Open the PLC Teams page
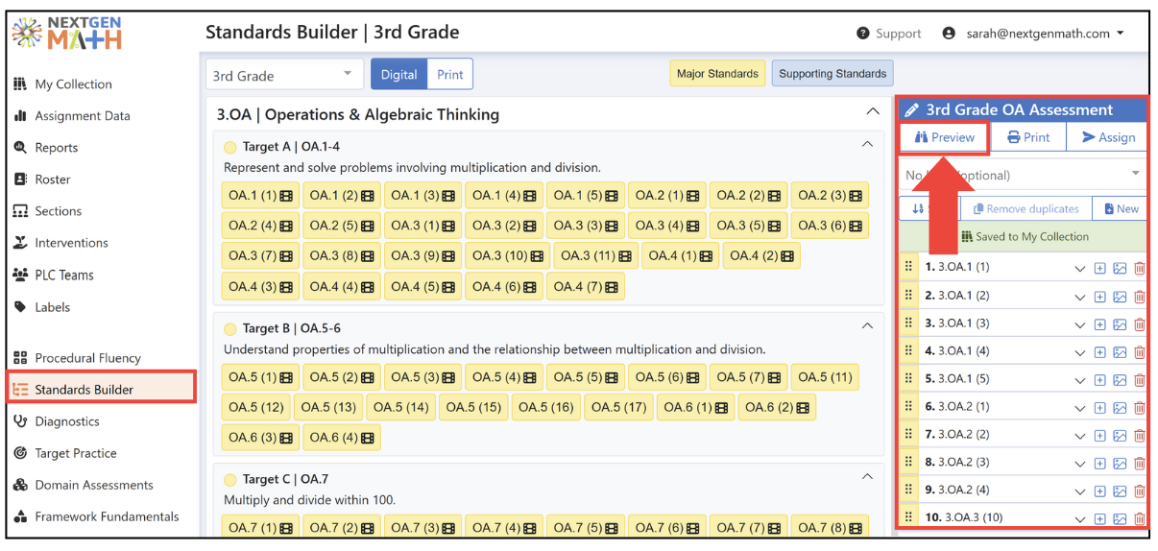1158x551 pixels. (53, 275)
